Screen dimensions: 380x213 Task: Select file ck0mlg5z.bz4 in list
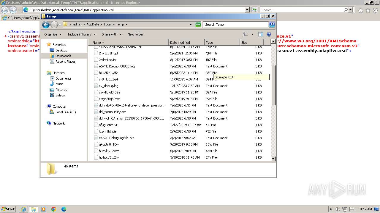click(x=108, y=79)
